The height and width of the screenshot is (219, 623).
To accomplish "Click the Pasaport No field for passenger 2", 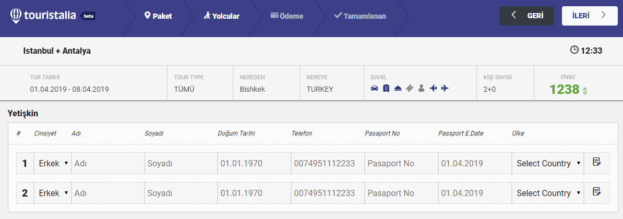I will click(x=401, y=193).
